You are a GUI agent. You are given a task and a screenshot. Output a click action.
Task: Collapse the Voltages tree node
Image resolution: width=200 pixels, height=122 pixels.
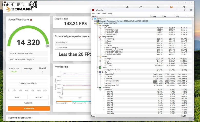coord(98,26)
